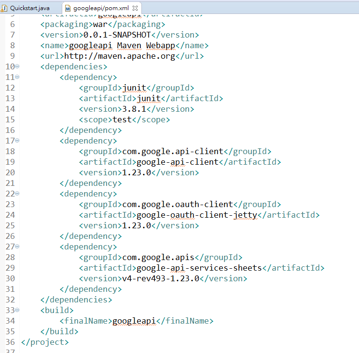Switch to the Quickstart.java tab

point(29,8)
